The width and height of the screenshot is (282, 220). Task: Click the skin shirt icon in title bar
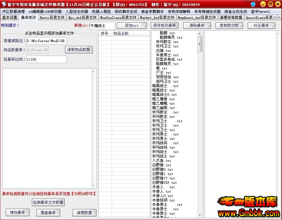pyautogui.click(x=254, y=4)
